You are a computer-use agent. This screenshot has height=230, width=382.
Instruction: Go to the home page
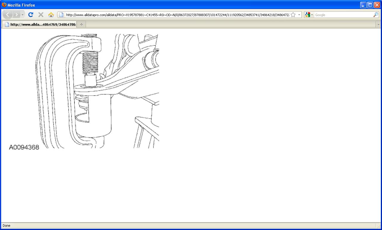[x=51, y=15]
